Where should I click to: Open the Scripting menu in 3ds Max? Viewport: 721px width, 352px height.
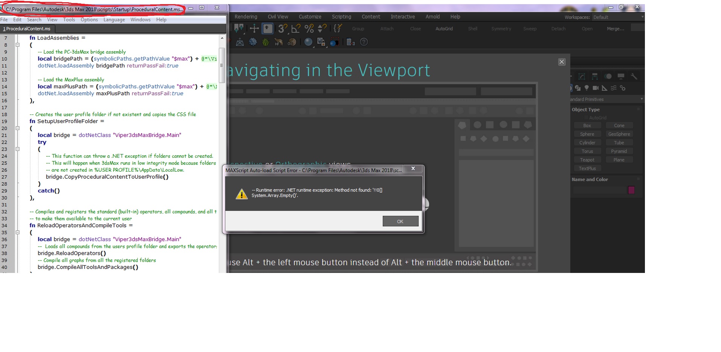[341, 17]
